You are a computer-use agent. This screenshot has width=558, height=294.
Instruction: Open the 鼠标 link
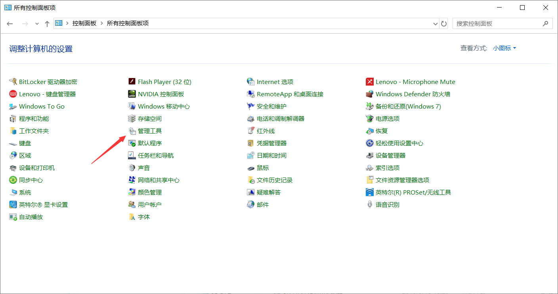point(263,168)
